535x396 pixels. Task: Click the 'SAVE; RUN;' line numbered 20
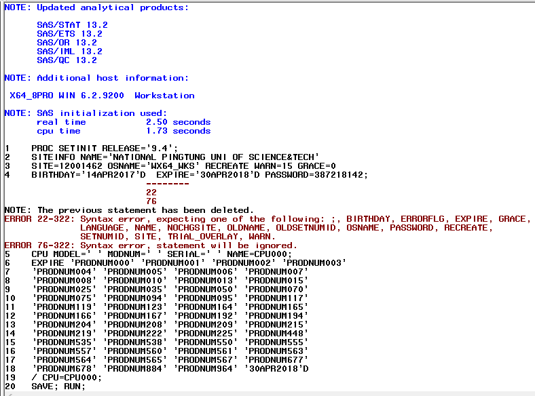(x=45, y=387)
